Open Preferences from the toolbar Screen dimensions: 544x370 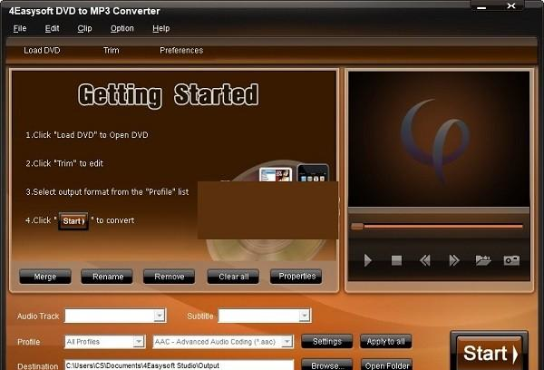[x=181, y=50]
